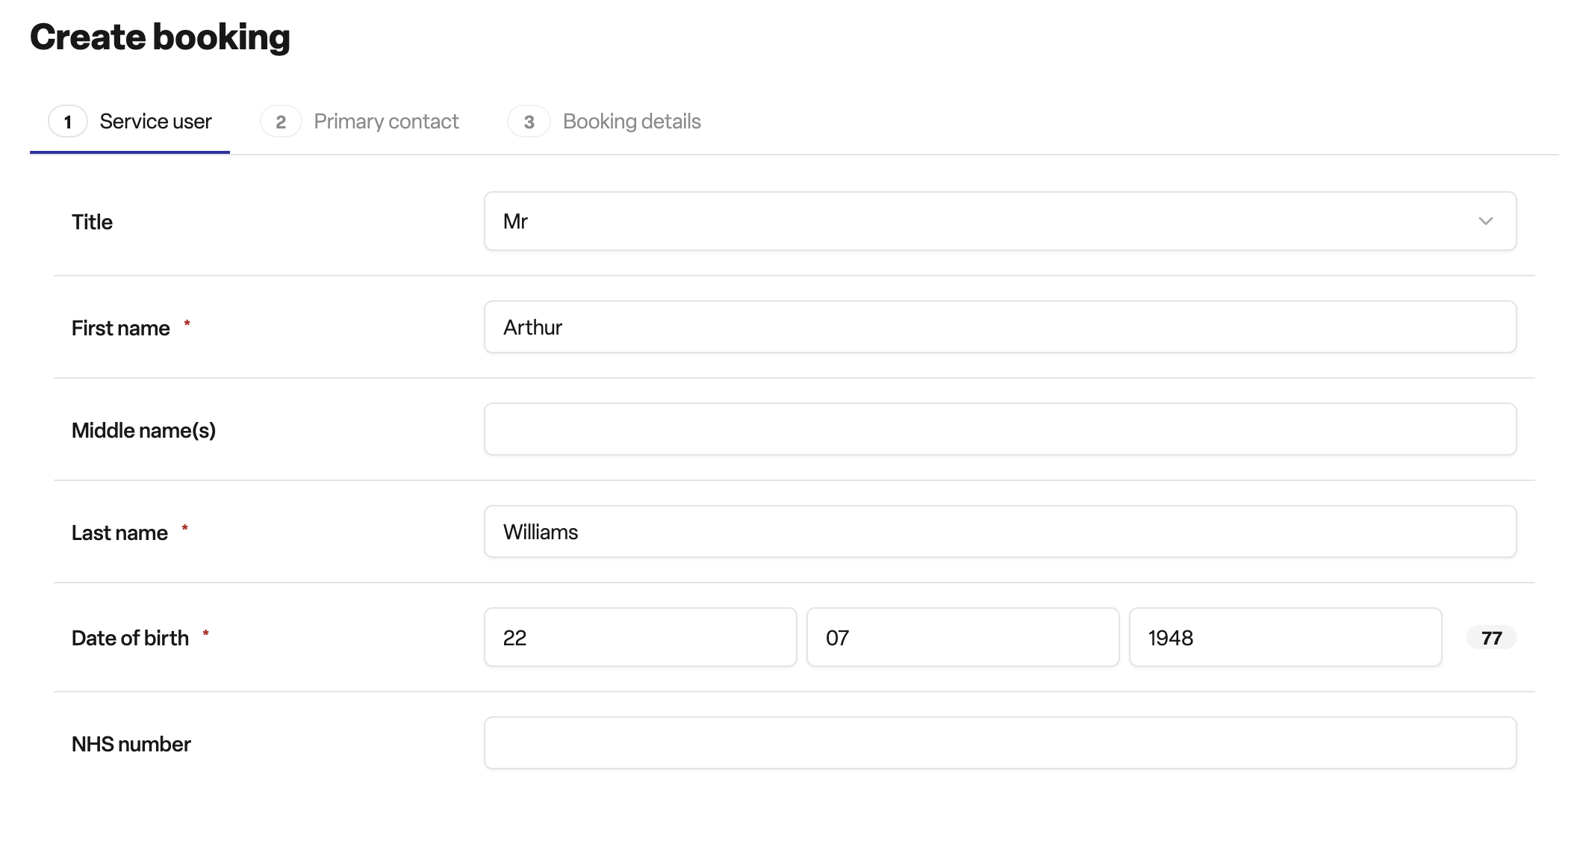Click the birth day field showing 22
This screenshot has height=844, width=1580.
[640, 637]
